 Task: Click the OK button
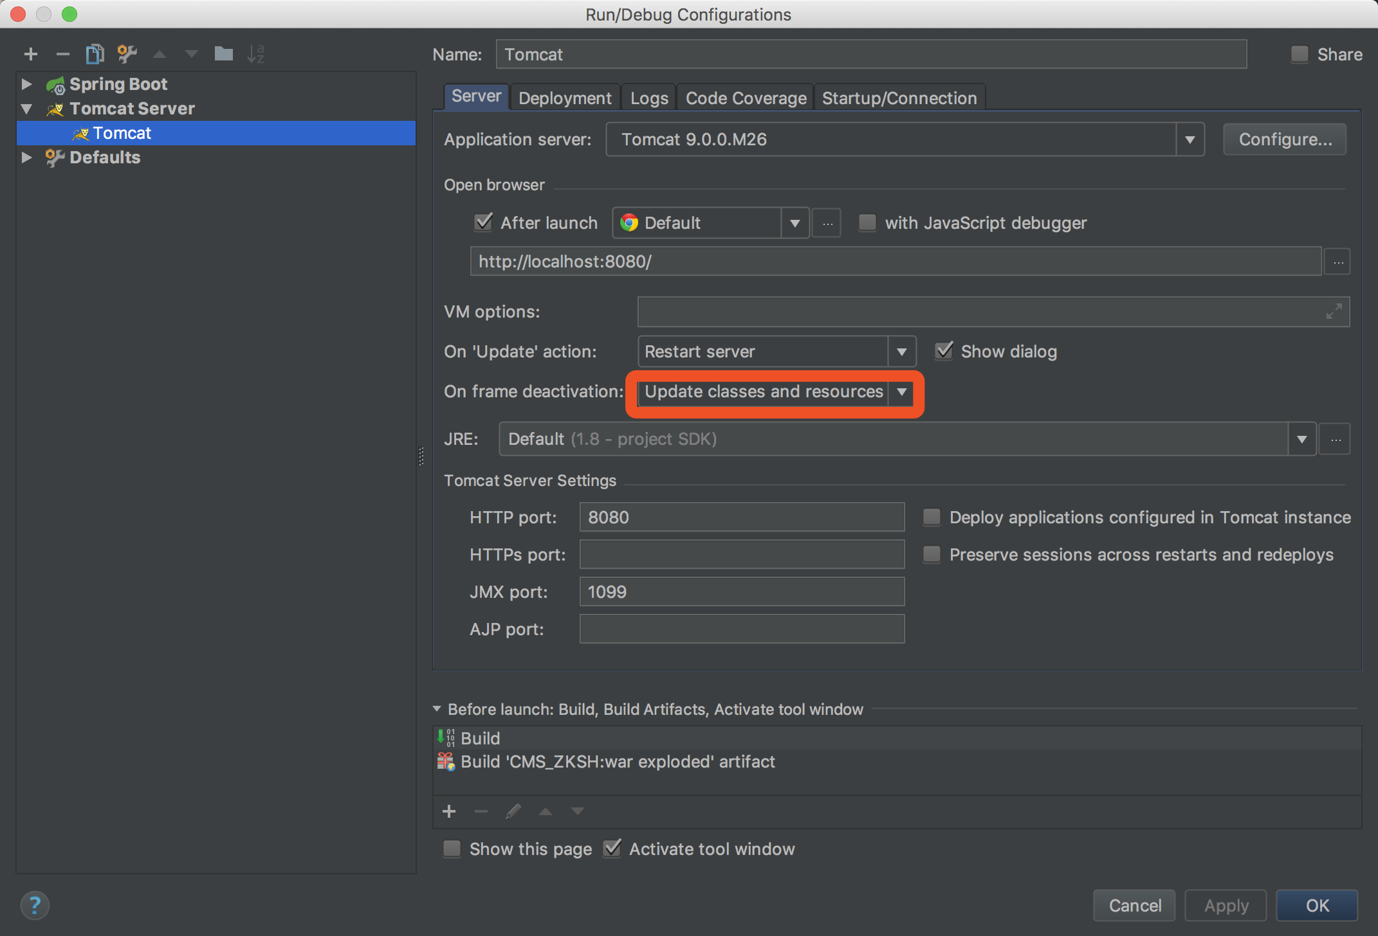1316,905
